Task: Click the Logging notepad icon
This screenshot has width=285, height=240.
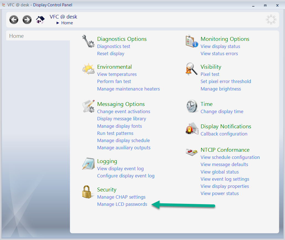Action: [x=88, y=164]
